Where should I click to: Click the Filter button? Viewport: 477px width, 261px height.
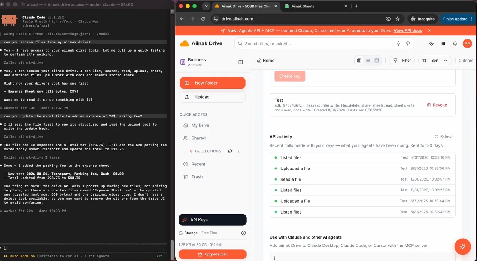coord(402,61)
